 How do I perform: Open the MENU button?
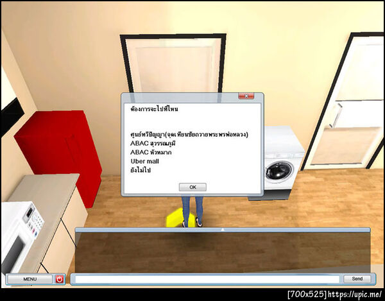pos(30,279)
